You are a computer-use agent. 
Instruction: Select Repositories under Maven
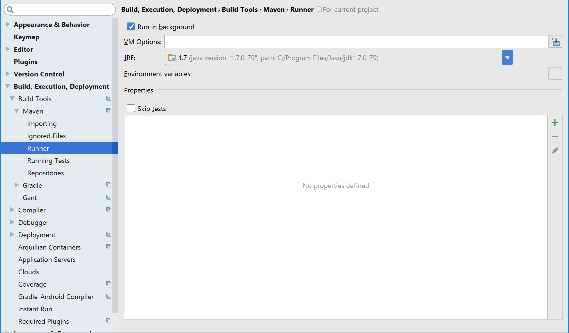click(x=46, y=173)
